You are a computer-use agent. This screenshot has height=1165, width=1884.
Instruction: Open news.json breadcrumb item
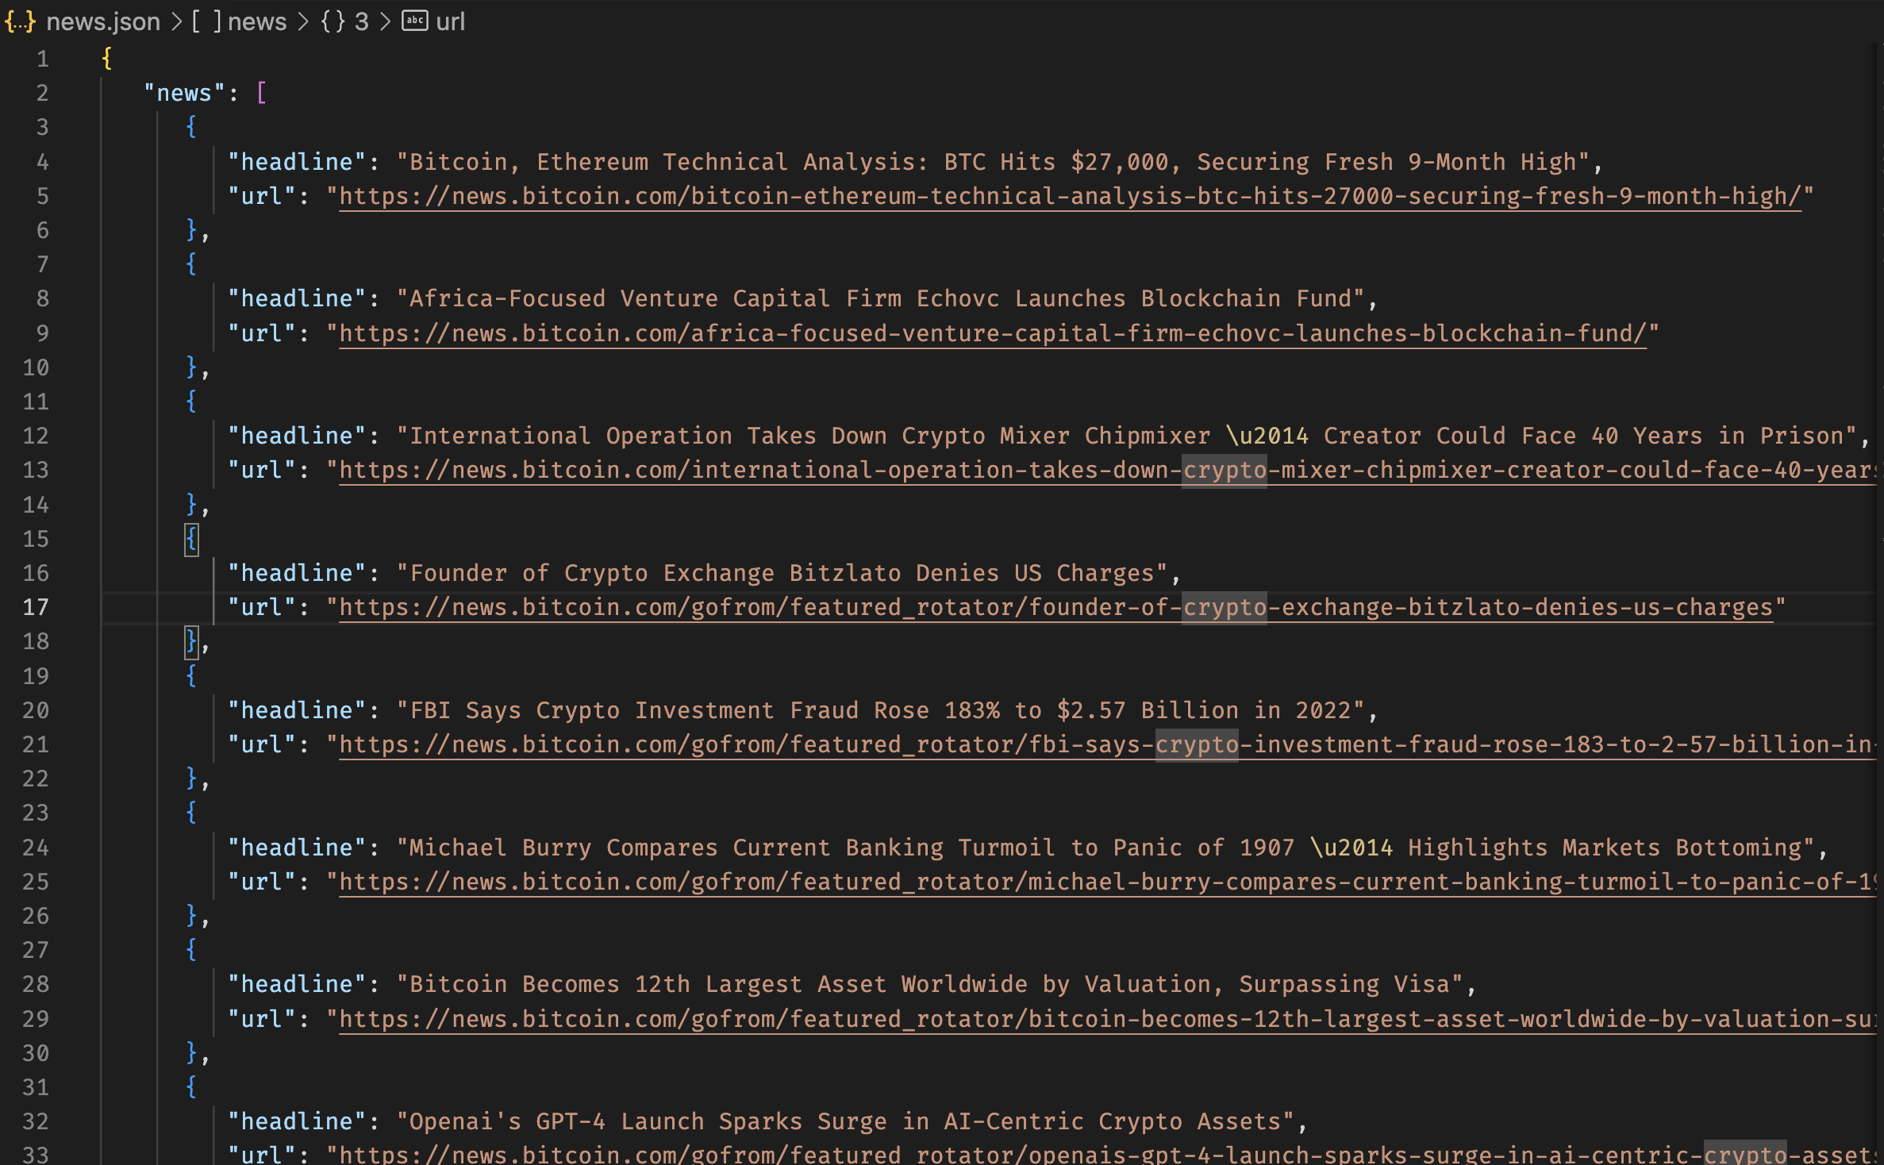103,21
